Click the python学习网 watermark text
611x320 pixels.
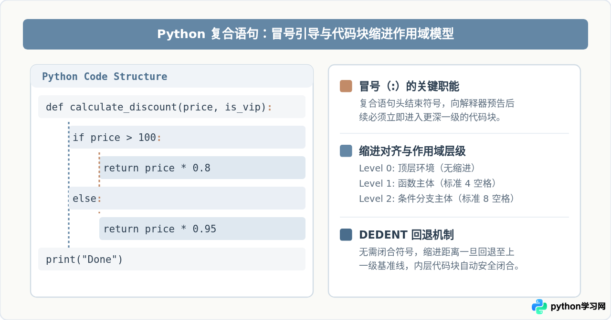578,307
